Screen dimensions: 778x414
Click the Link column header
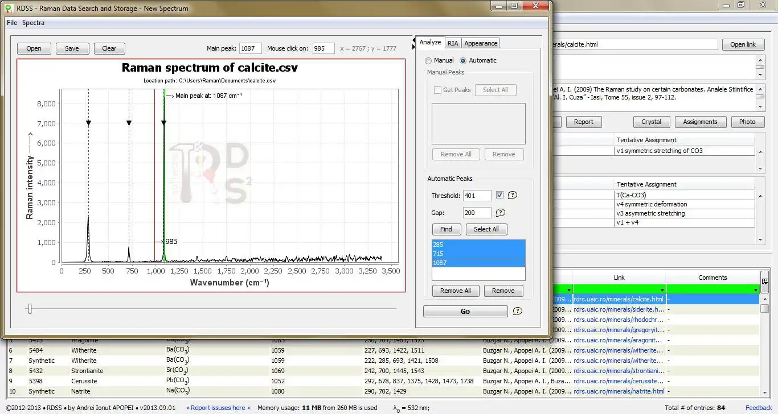pos(619,278)
